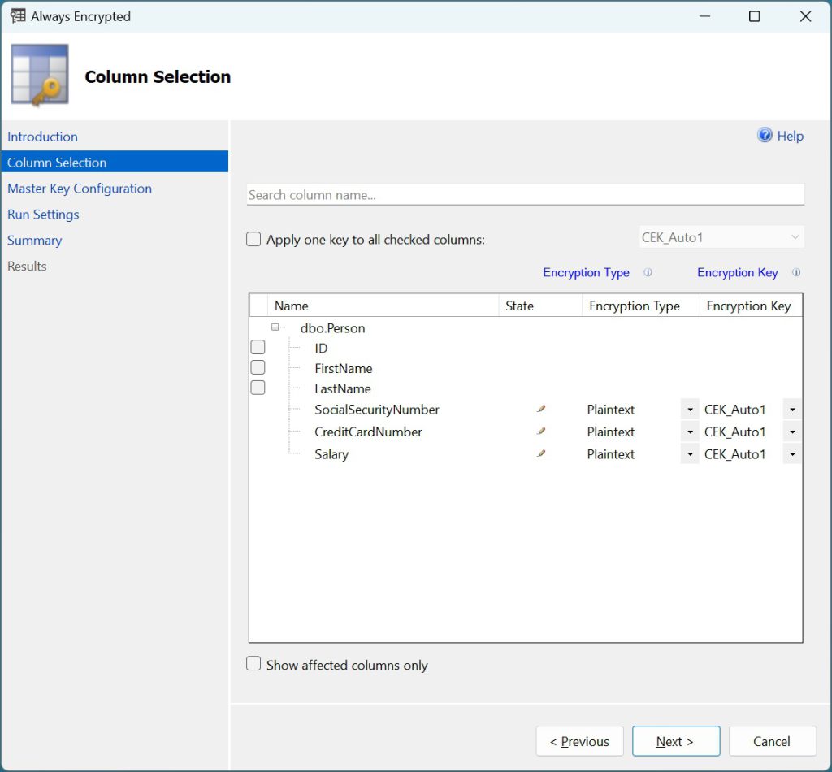832x772 pixels.
Task: Click the Next button
Action: pos(675,741)
